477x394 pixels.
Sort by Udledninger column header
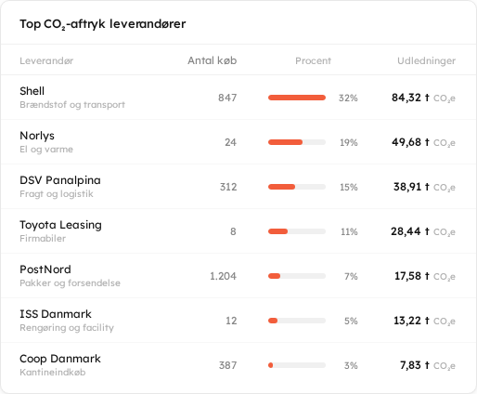[426, 60]
